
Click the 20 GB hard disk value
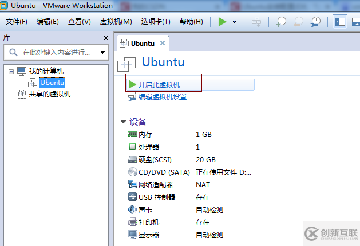coord(205,160)
